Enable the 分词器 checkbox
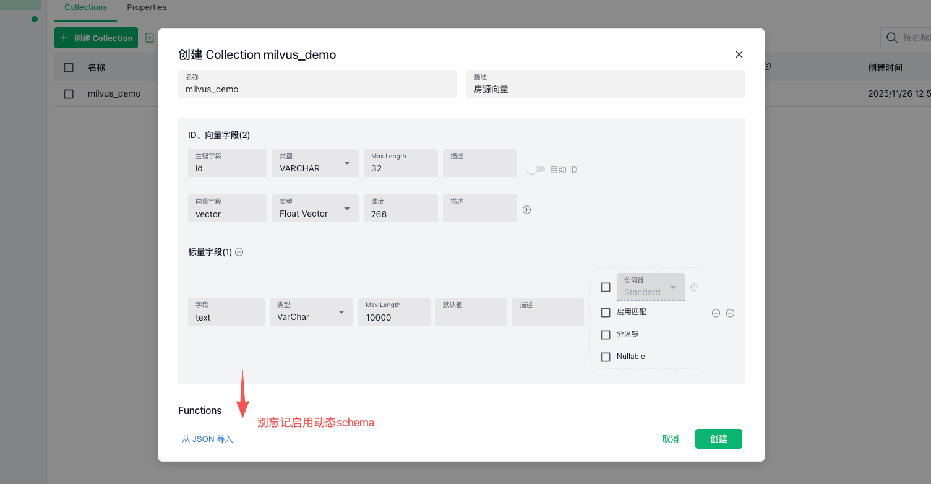The image size is (931, 484). pyautogui.click(x=606, y=287)
